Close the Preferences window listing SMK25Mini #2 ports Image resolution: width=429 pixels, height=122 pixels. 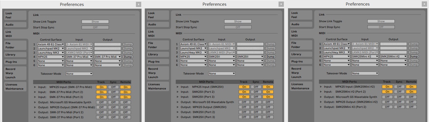pos(424,4)
